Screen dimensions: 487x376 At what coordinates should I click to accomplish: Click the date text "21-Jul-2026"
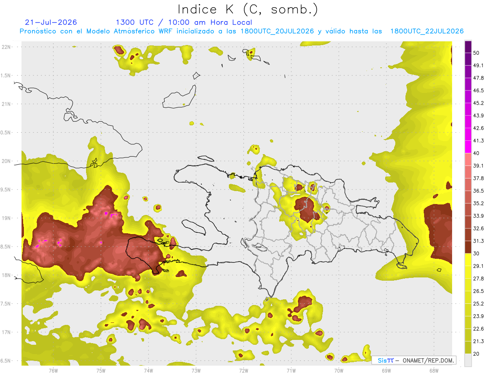pyautogui.click(x=51, y=22)
